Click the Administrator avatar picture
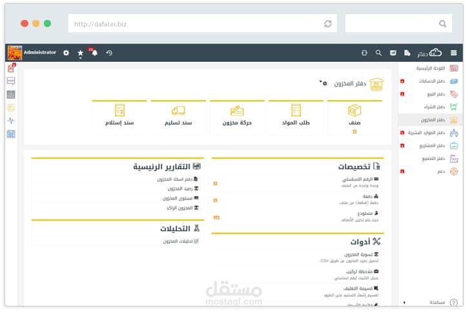The width and height of the screenshot is (468, 313). 15,53
